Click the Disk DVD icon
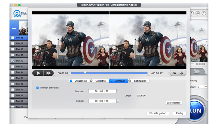This screenshot has width=217, height=128. (x=20, y=14)
